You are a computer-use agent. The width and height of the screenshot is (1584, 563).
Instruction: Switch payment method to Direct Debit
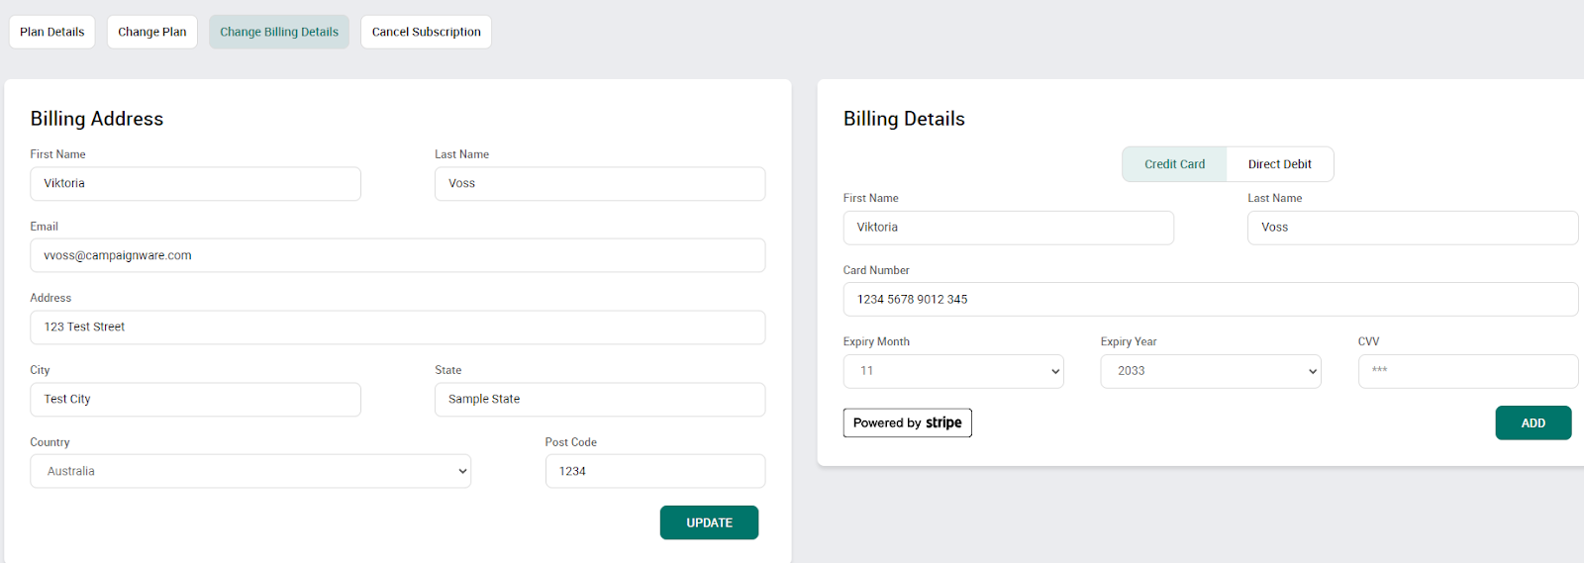(1279, 164)
